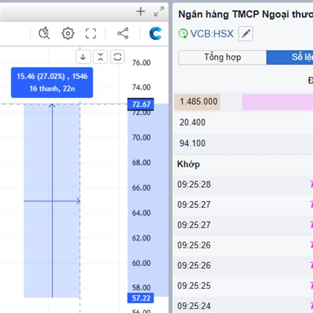The height and width of the screenshot is (313, 313).
Task: Select the 94.100 volume cell
Action: pos(192,143)
